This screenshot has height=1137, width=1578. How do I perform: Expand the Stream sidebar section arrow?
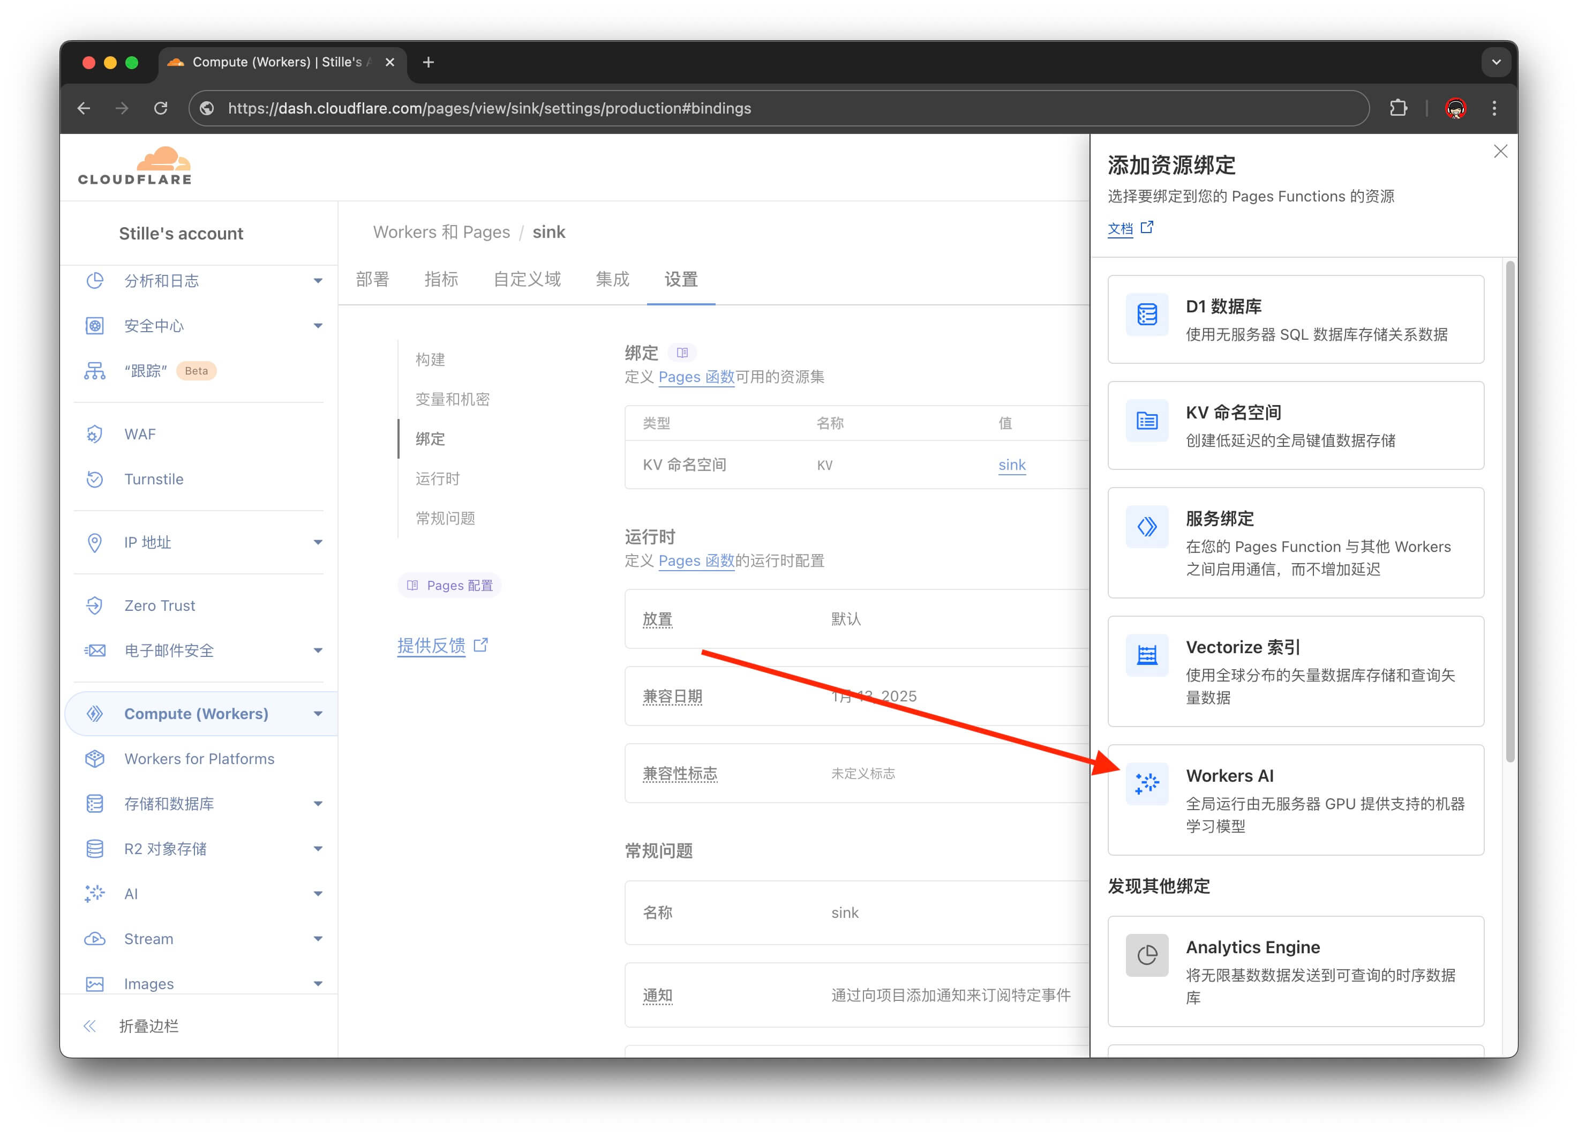click(318, 939)
